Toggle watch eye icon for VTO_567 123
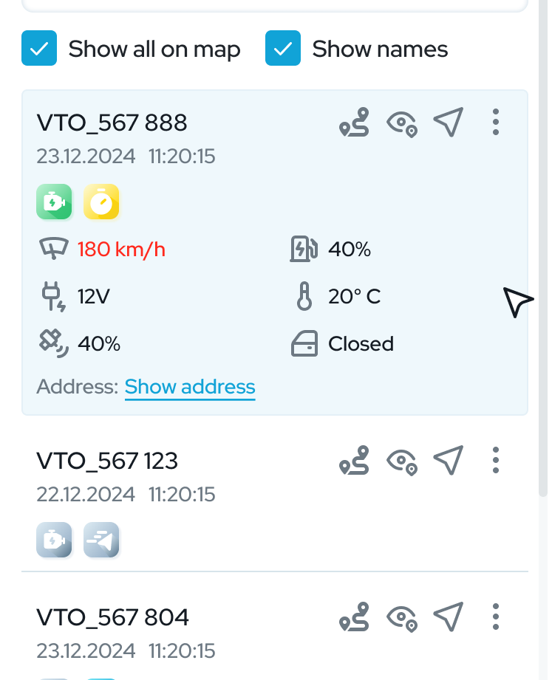552x680 pixels. (402, 462)
